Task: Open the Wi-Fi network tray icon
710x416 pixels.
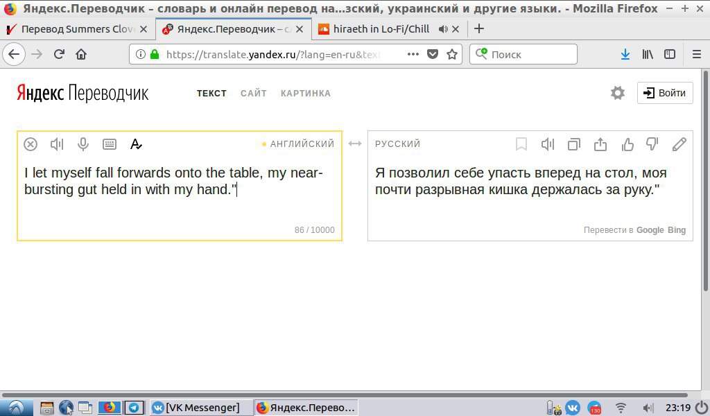Action: pyautogui.click(x=621, y=408)
